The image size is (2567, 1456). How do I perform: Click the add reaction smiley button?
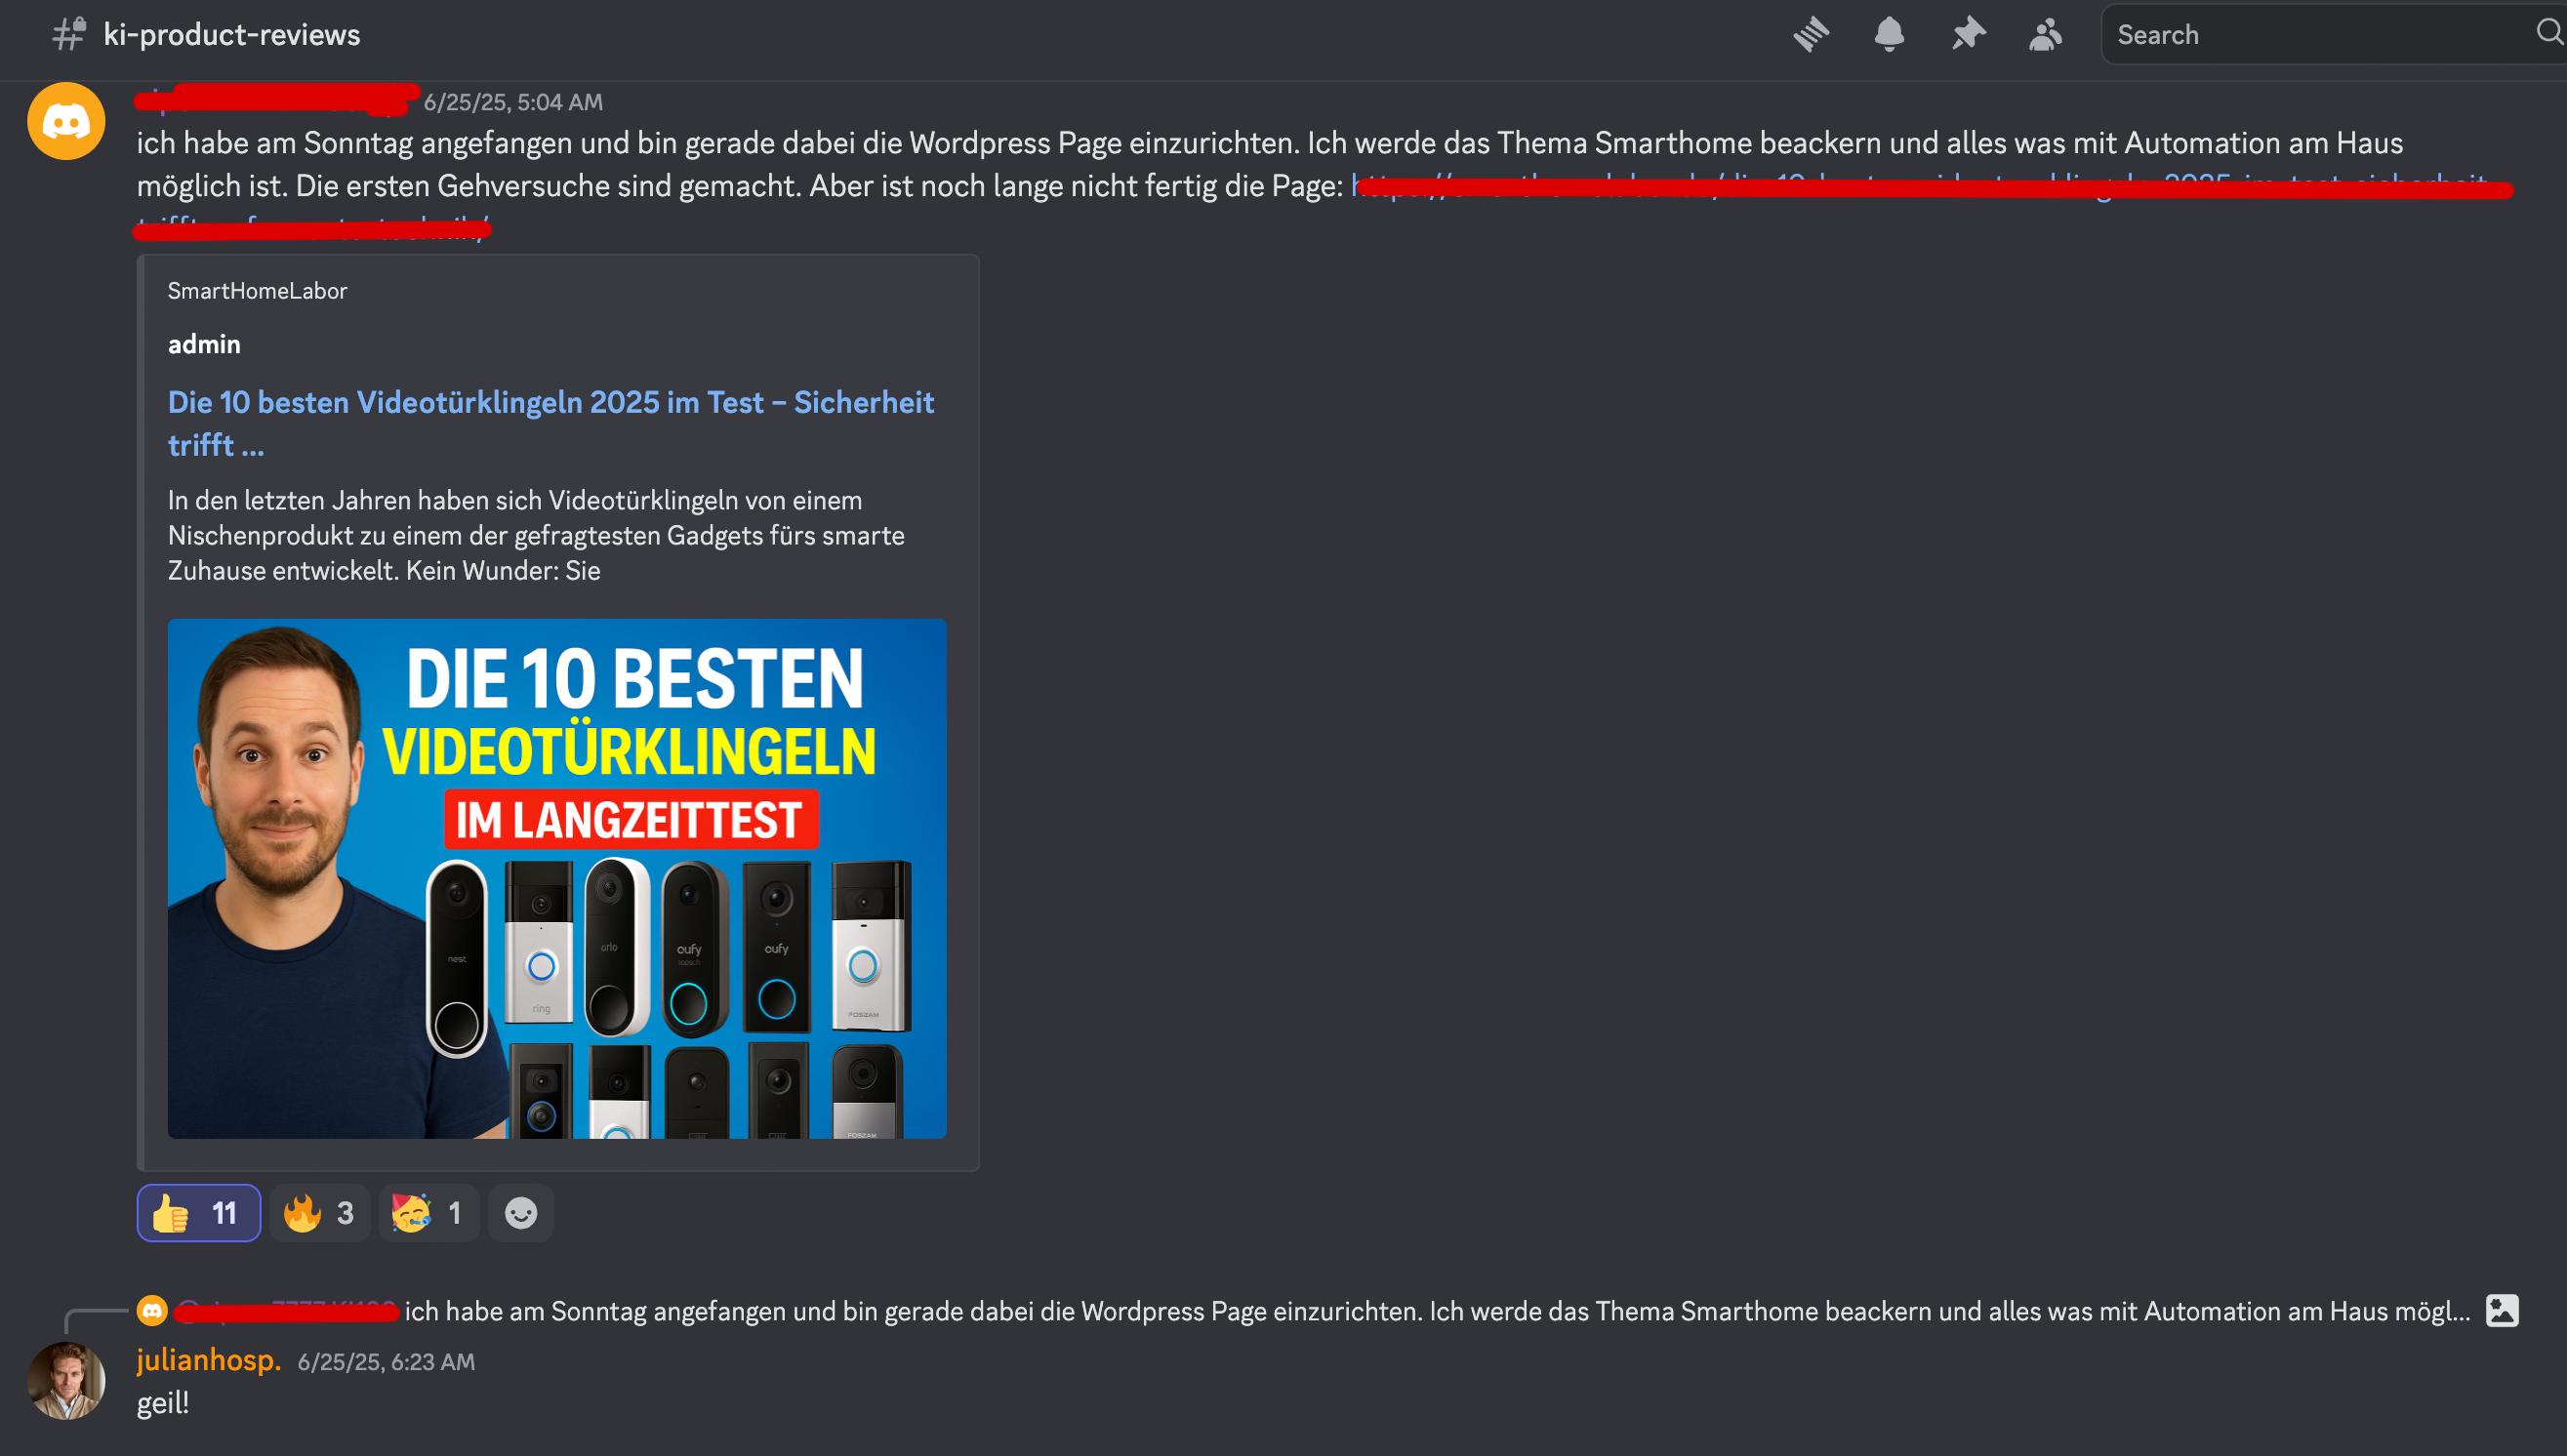[x=521, y=1213]
